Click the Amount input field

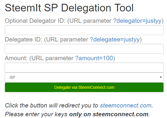84,67
